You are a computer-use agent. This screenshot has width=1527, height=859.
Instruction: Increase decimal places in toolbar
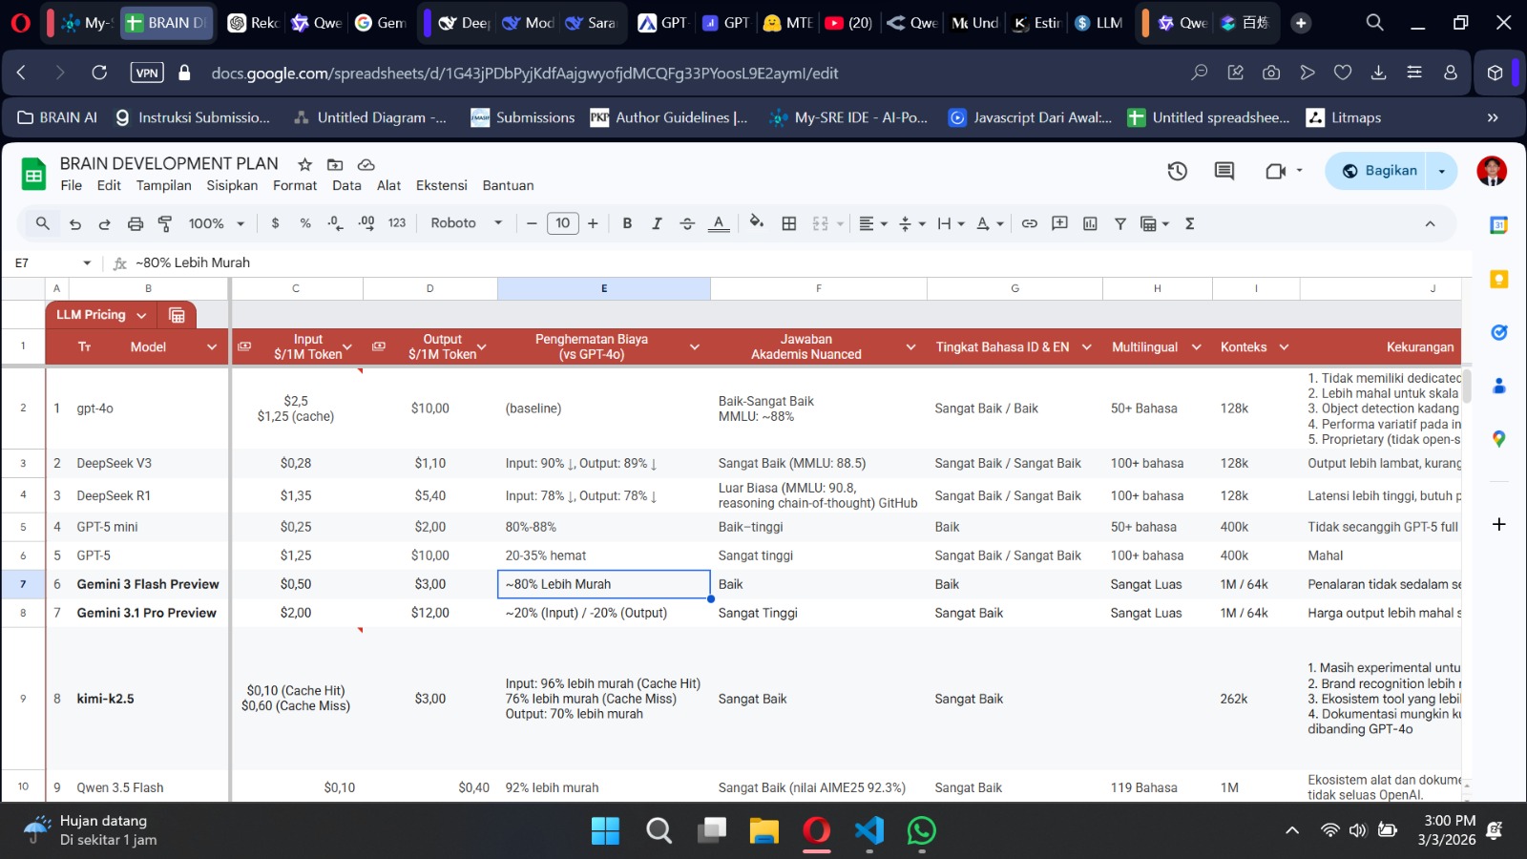coord(366,223)
